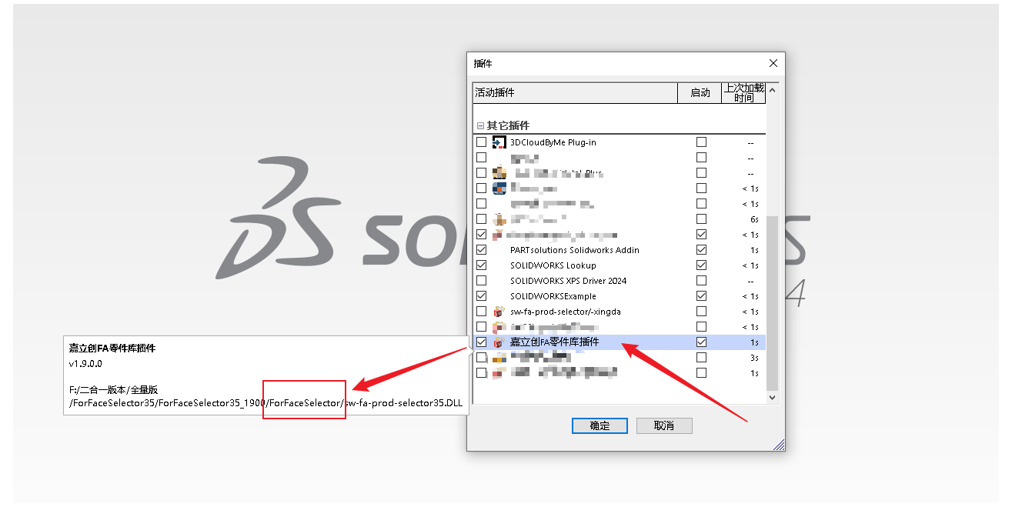
Task: Disable SOLIDWORKS Lookup startup checkbox
Action: [701, 265]
